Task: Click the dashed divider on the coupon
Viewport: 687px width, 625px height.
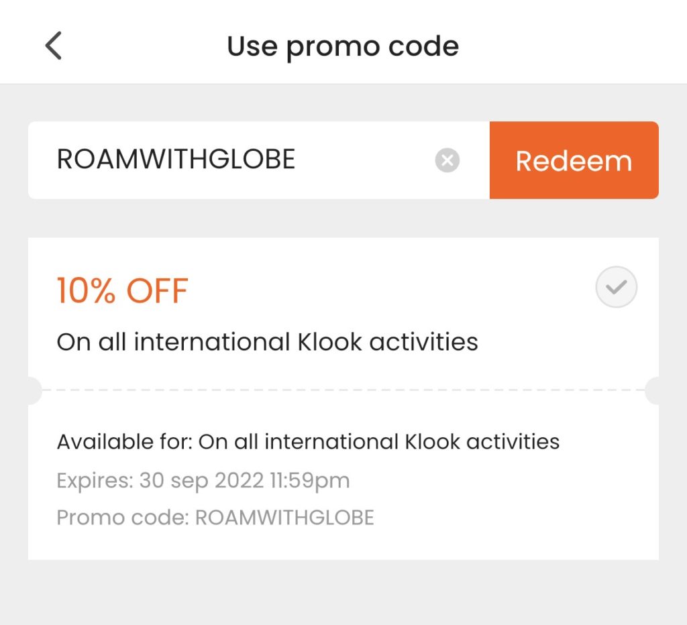Action: coord(343,390)
